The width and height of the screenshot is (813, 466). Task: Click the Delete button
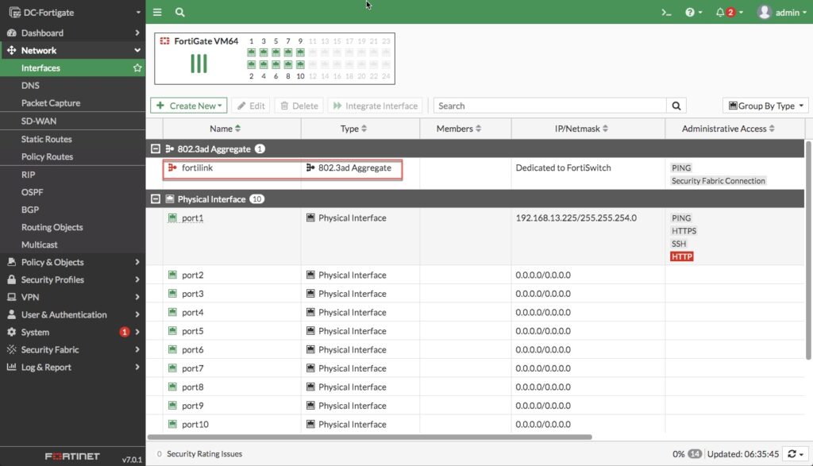(x=299, y=106)
